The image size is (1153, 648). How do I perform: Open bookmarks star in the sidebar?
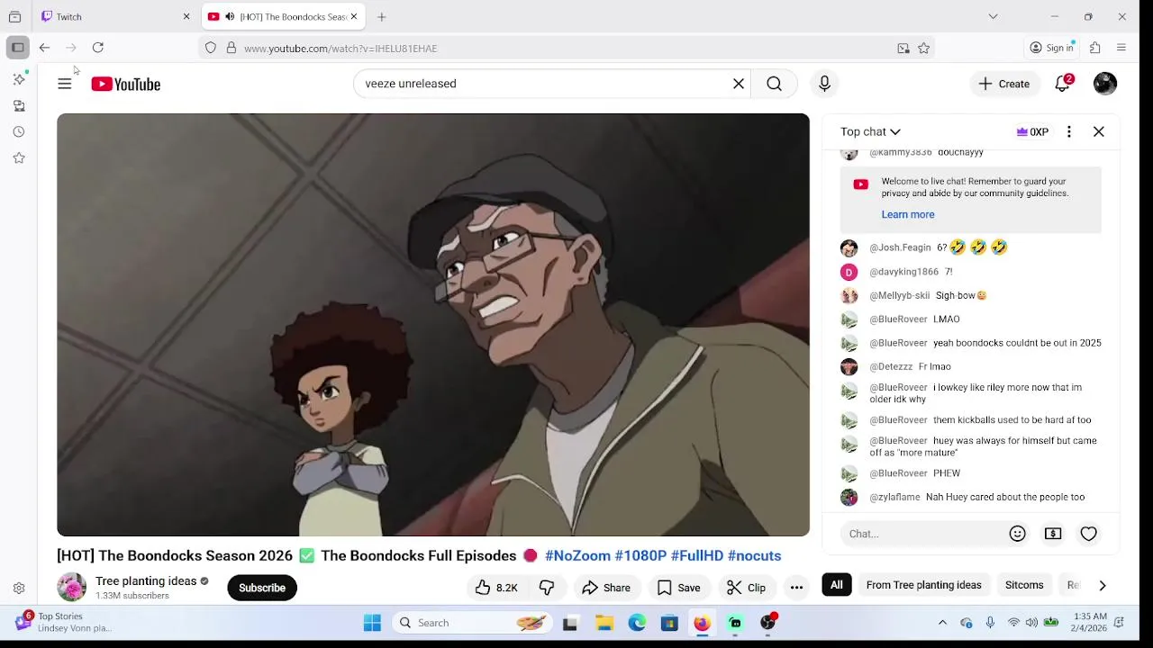point(19,157)
